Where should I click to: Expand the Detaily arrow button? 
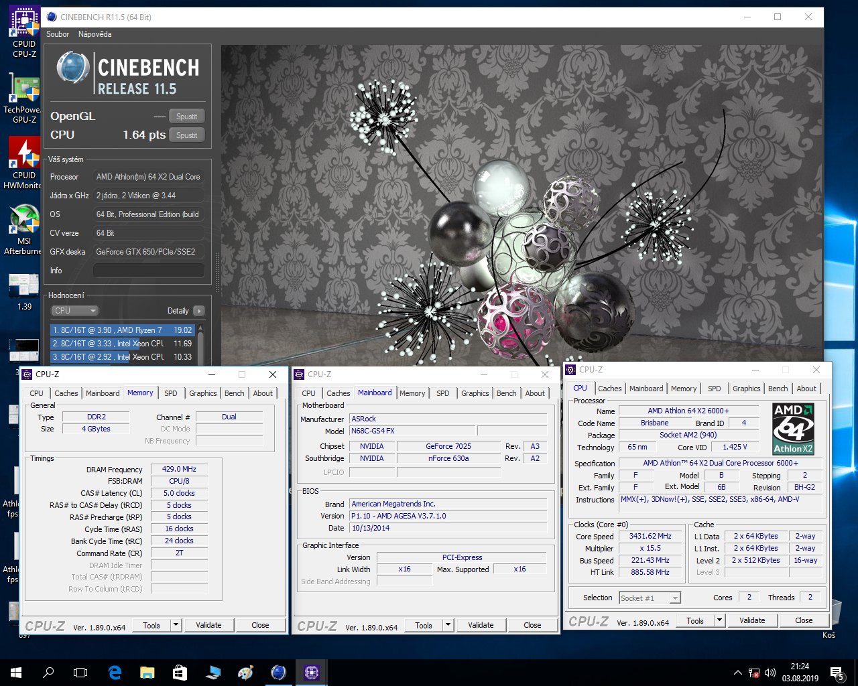(198, 311)
